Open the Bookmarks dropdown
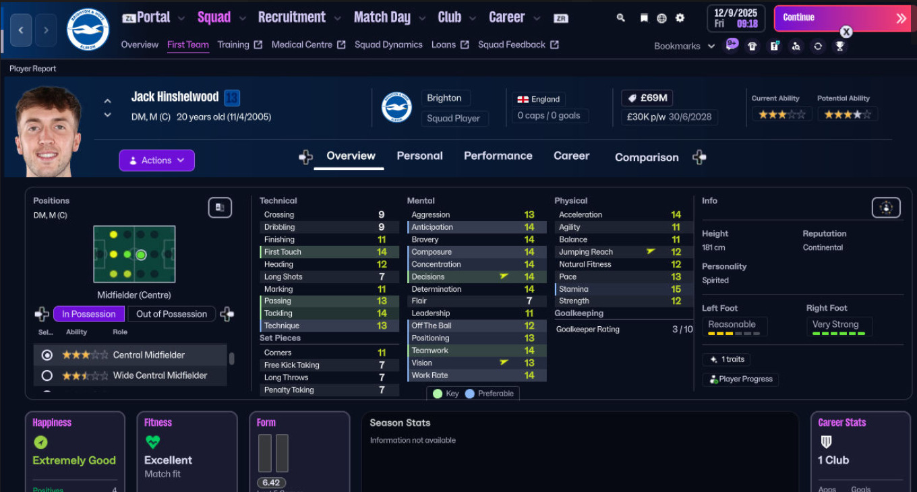This screenshot has width=917, height=492. point(684,46)
